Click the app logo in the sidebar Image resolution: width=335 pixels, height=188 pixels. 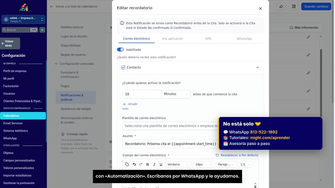click(23, 8)
